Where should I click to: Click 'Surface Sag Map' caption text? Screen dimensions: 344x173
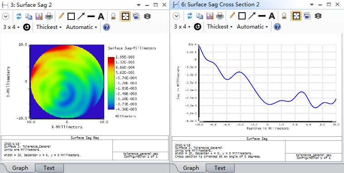[85, 138]
